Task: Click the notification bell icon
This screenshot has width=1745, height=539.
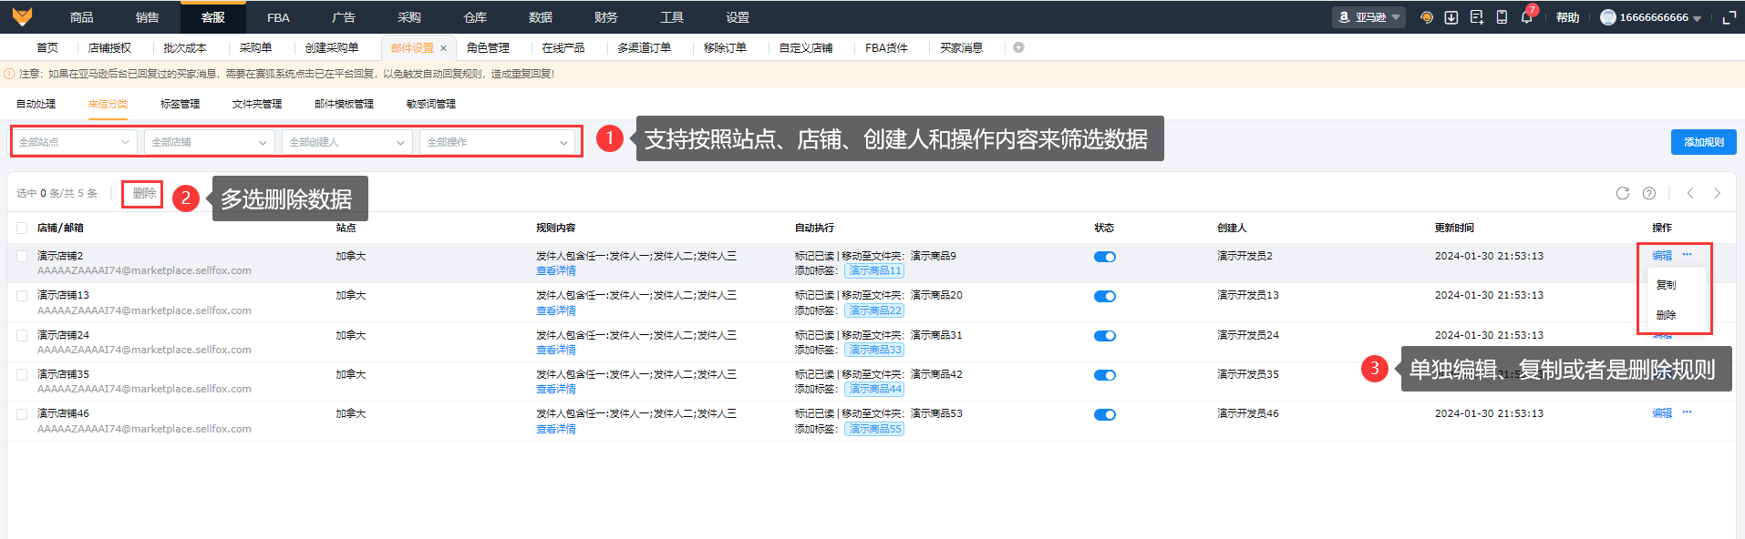Action: pyautogui.click(x=1527, y=17)
